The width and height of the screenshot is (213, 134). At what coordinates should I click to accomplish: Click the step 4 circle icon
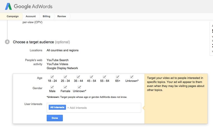[7, 42]
